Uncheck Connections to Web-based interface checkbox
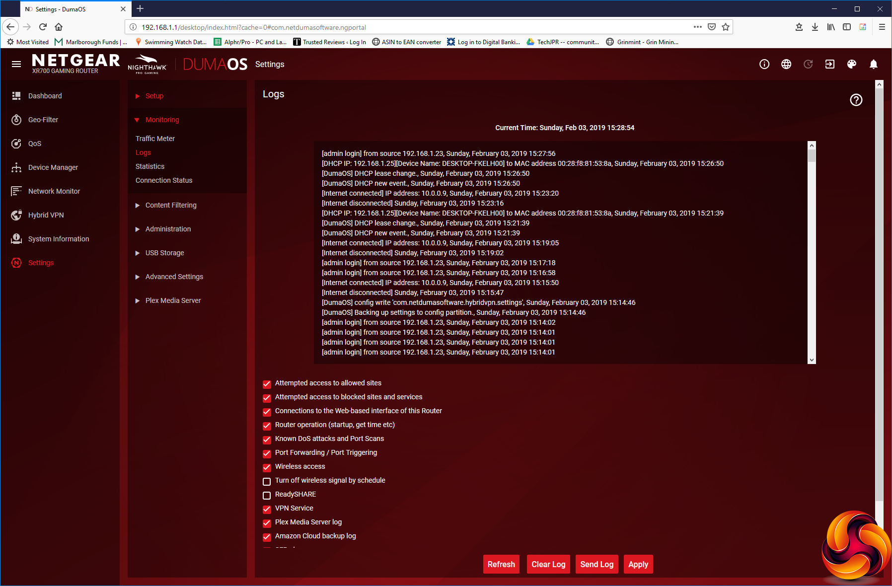The width and height of the screenshot is (892, 586). click(x=267, y=412)
